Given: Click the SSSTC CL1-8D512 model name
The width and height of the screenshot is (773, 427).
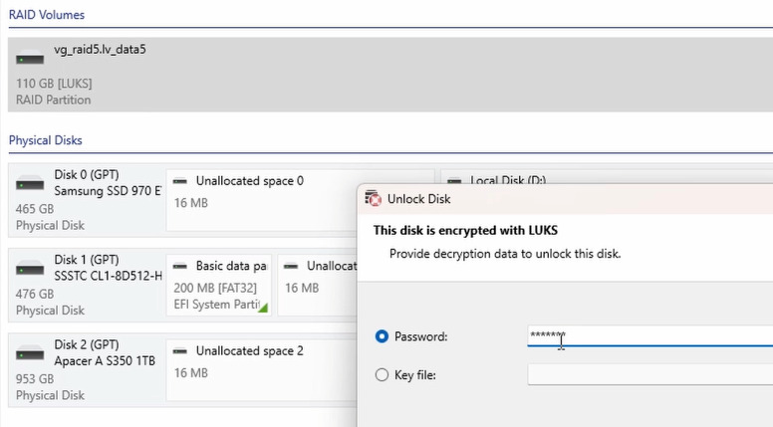Looking at the screenshot, I should (108, 276).
